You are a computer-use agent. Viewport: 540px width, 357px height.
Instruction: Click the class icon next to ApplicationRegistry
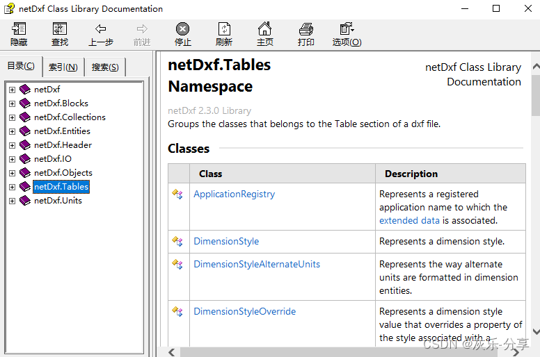click(x=177, y=194)
